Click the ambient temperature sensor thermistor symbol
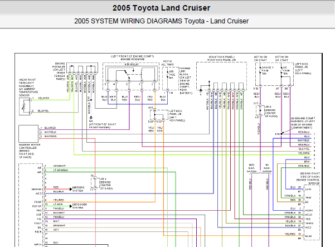Screen dimensions: 335x247 click(x=24, y=106)
